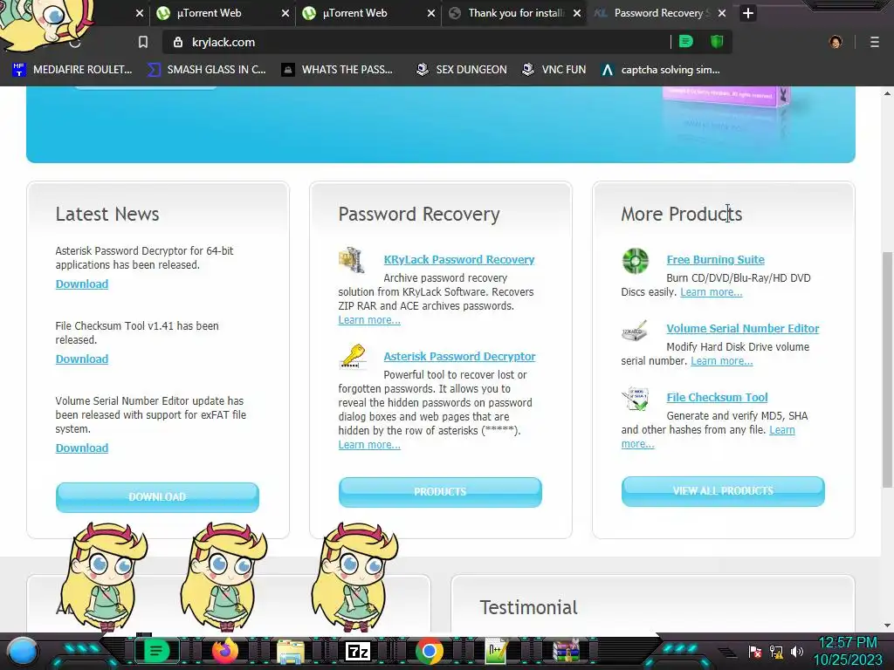Open the KRyLack Password Recovery link
The width and height of the screenshot is (894, 670).
pos(459,259)
